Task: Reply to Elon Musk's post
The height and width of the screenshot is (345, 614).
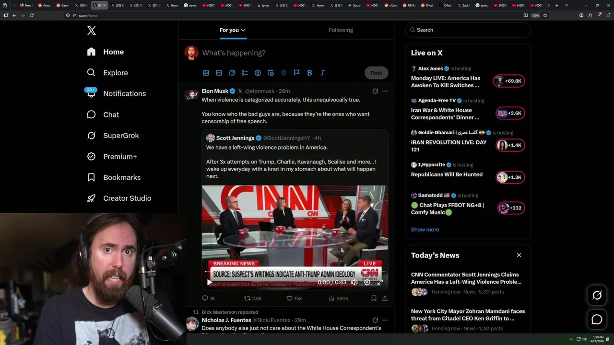Action: pos(208,299)
